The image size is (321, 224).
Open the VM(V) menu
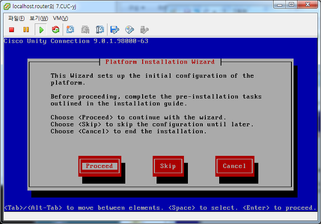pos(61,18)
